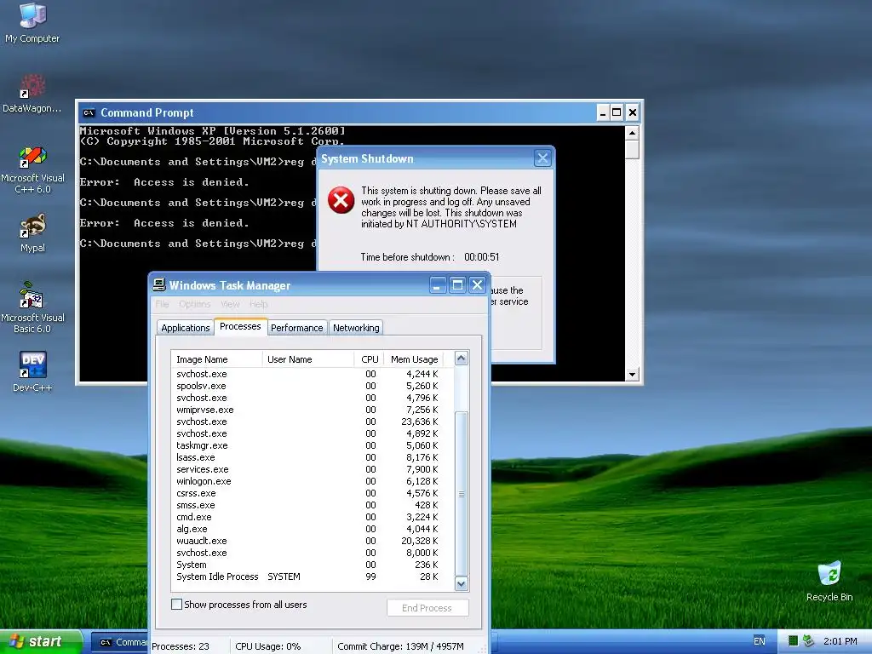This screenshot has height=654, width=872.
Task: Open the Options menu in Task Manager
Action: point(195,304)
